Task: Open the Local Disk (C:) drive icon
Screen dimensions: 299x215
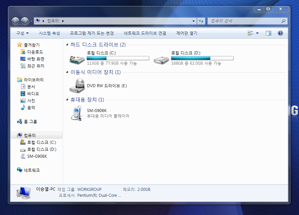Action: pos(77,58)
